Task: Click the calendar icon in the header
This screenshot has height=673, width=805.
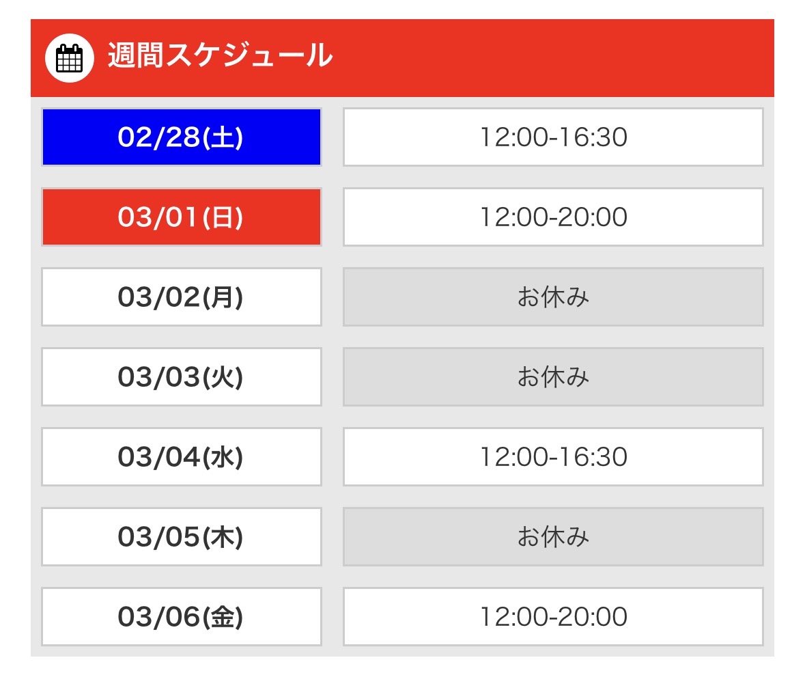Action: (69, 58)
